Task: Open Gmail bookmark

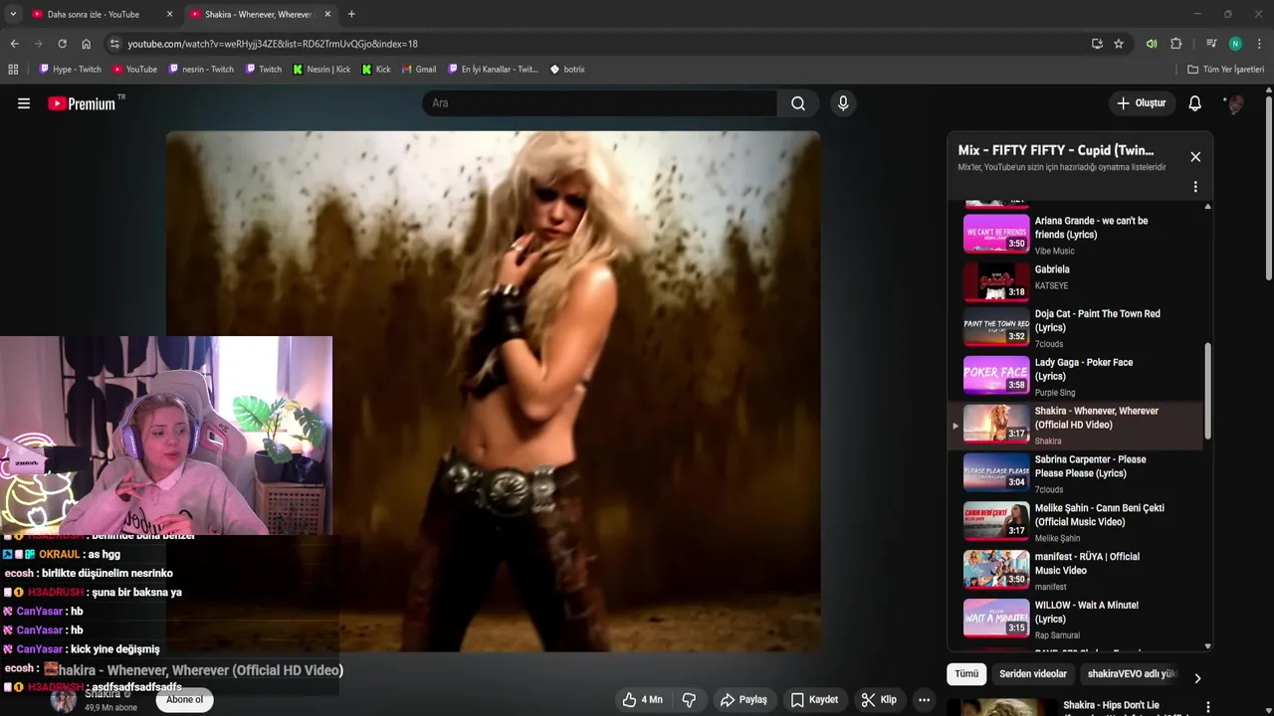Action: pos(418,70)
